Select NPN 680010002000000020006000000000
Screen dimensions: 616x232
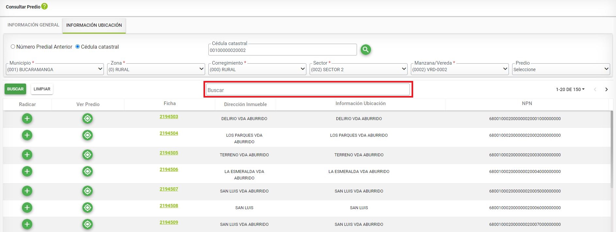pyautogui.click(x=525, y=208)
